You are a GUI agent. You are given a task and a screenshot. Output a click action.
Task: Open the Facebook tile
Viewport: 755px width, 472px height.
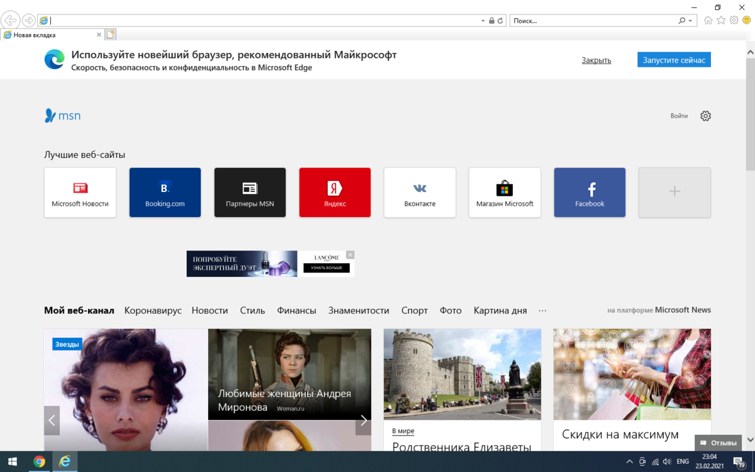pyautogui.click(x=590, y=193)
